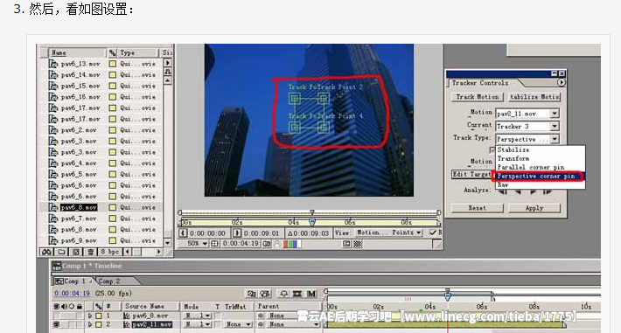Select Perspective corner pin menu option
The image size is (621, 333).
click(537, 176)
